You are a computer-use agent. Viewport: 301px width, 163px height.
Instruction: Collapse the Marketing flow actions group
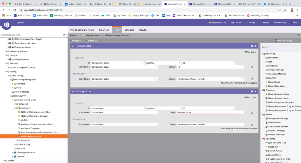pos(262,54)
